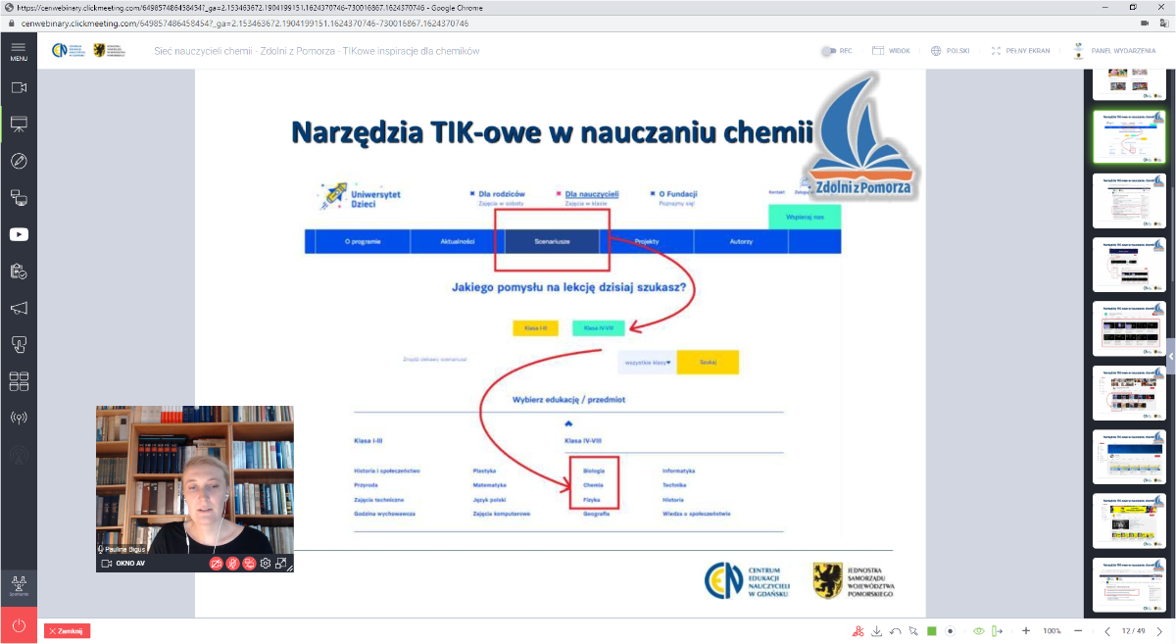This screenshot has width=1176, height=644.
Task: Expand the side panel collapse arrow
Action: [x=1170, y=357]
